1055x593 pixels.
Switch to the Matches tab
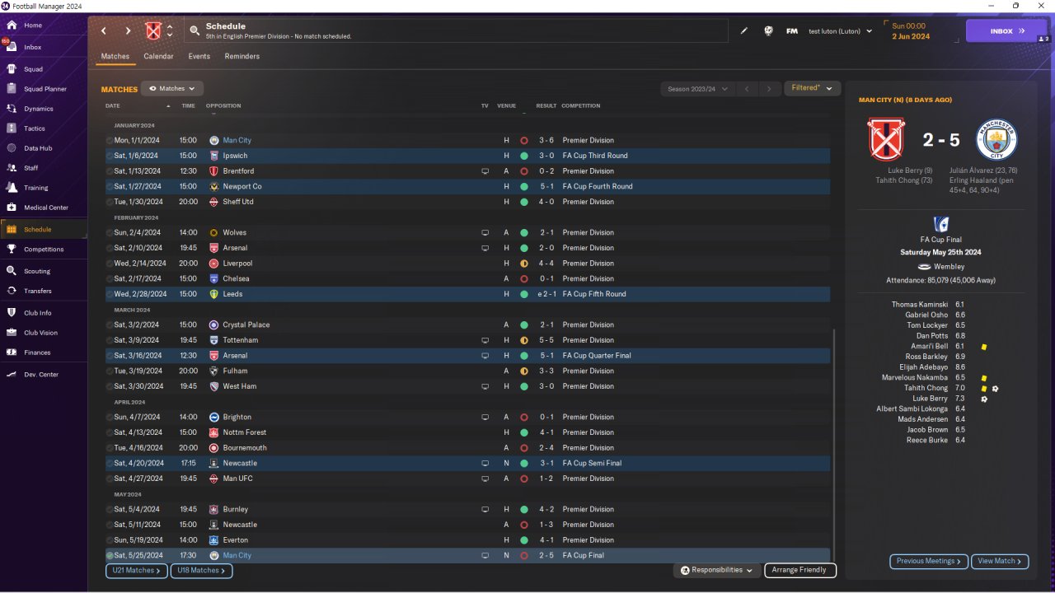[x=115, y=57]
